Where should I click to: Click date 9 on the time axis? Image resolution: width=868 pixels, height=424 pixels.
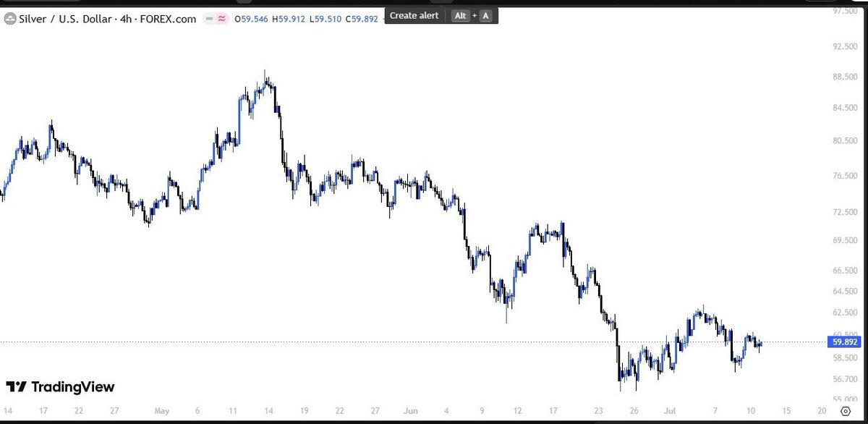tap(482, 411)
